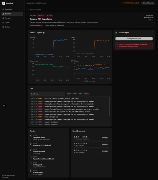Viewport: 158px width, 180px height.
Task: Toggle the INFO log level filter
Action: [x=80, y=94]
